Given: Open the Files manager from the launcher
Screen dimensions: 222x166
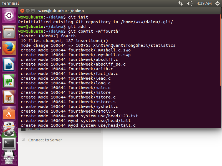Looking at the screenshot, I should [x=9, y=32].
